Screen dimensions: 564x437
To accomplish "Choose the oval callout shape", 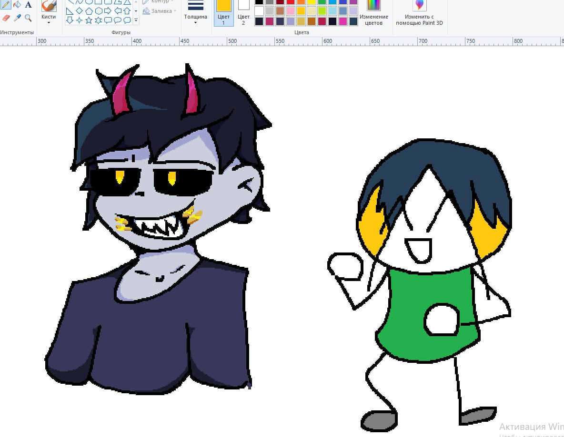I will tap(118, 20).
